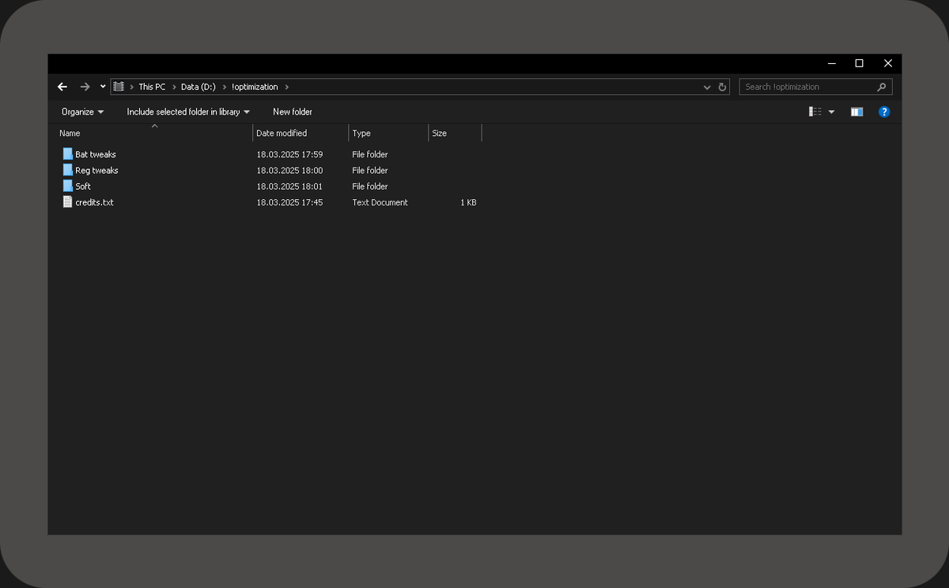Viewport: 949px width, 588px height.
Task: Expand chevron after !optimization breadcrumb
Action: click(x=286, y=87)
